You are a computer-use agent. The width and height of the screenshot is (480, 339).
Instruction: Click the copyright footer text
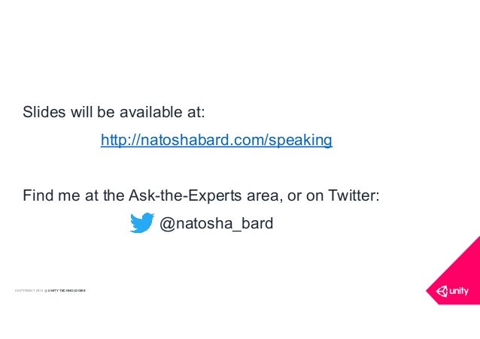pyautogui.click(x=50, y=290)
